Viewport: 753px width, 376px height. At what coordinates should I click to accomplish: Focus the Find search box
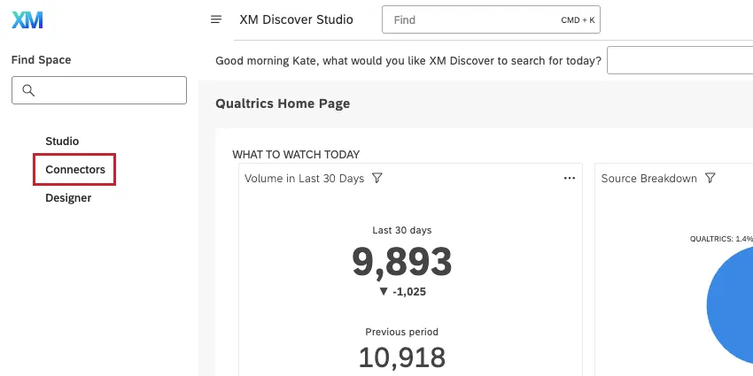[x=491, y=19]
